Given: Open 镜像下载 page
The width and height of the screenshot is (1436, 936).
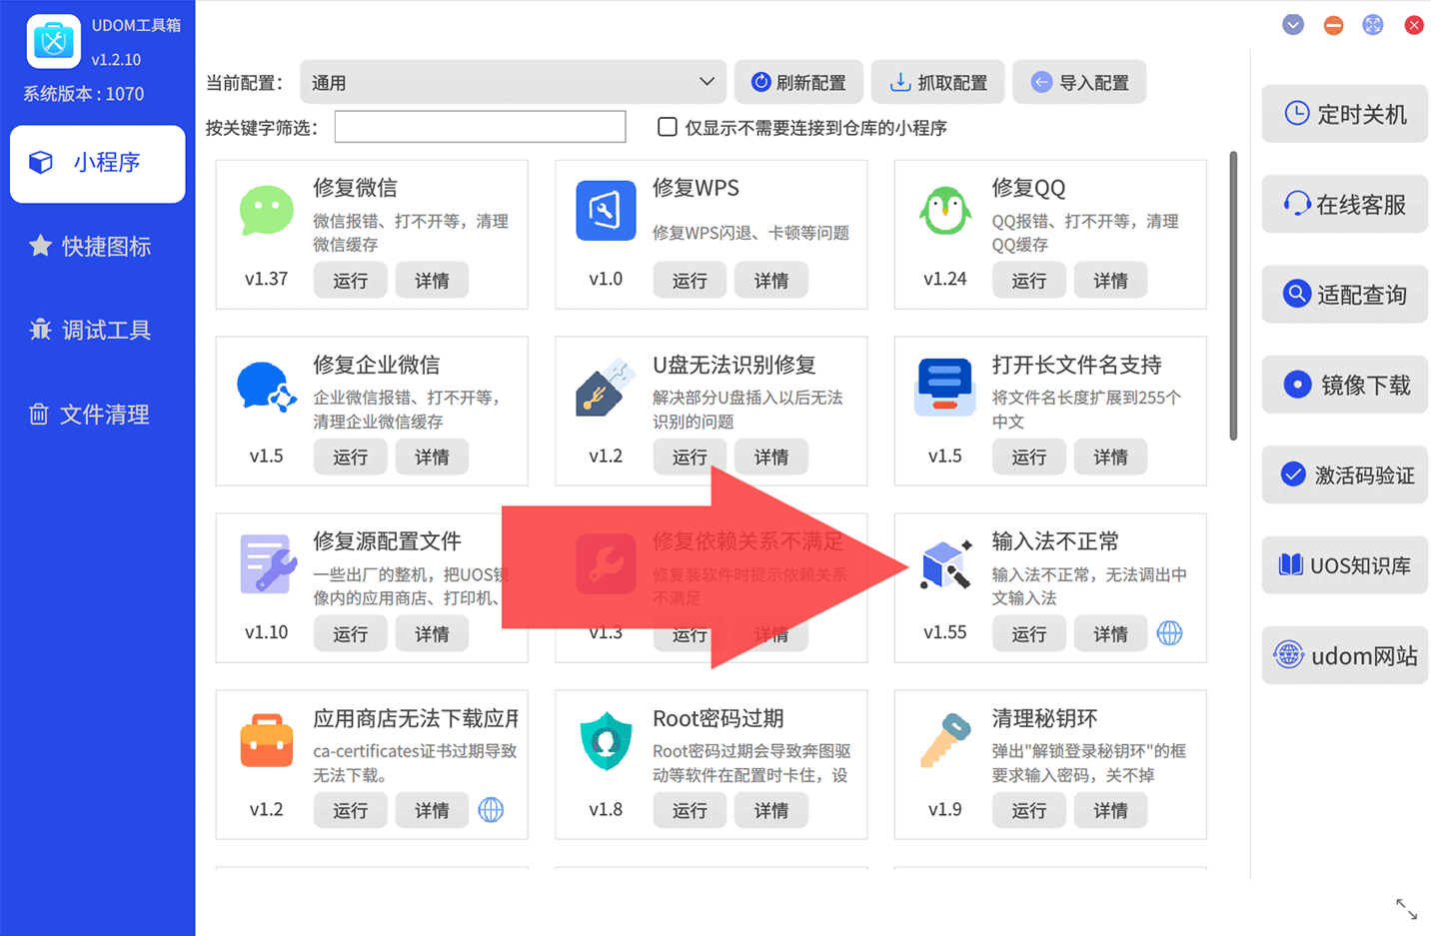Looking at the screenshot, I should pos(1344,385).
